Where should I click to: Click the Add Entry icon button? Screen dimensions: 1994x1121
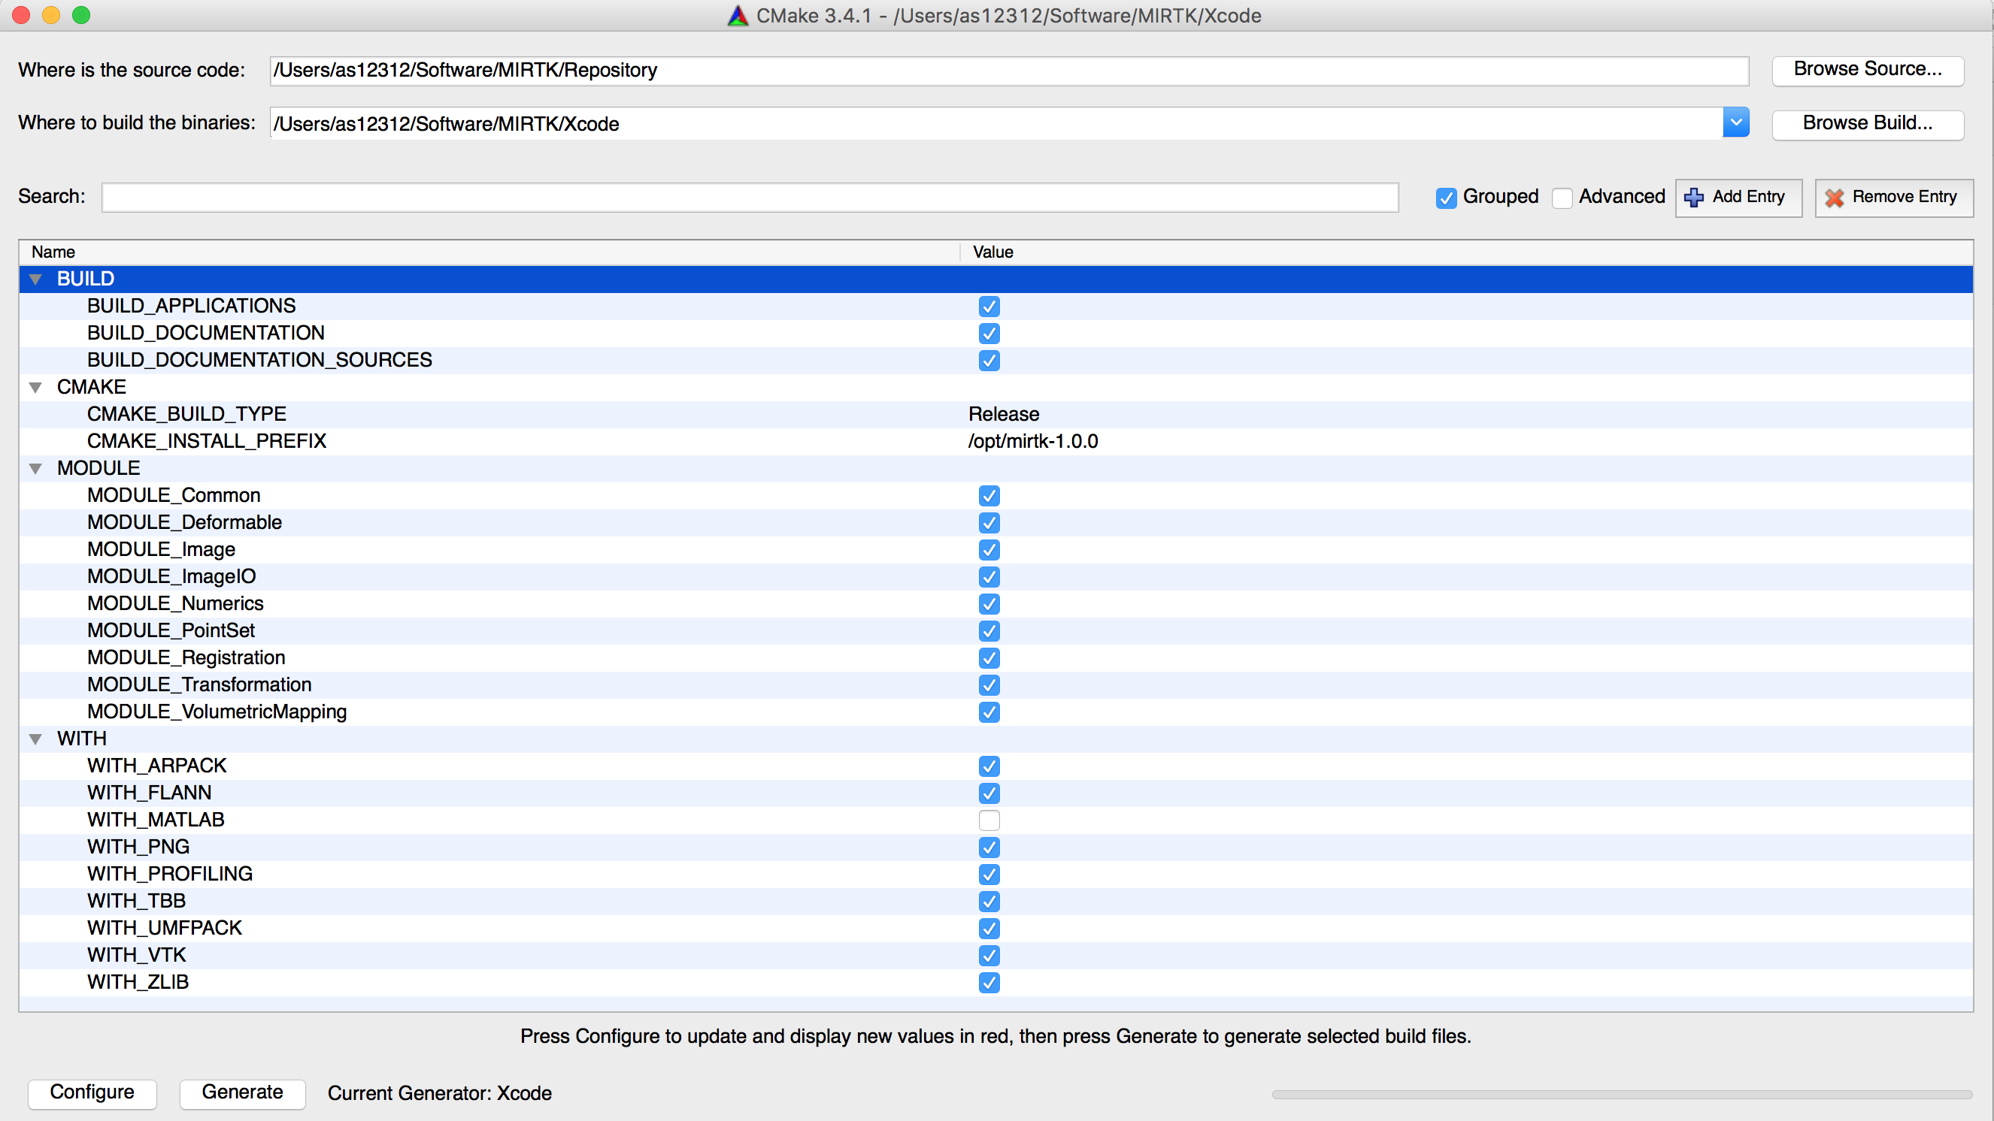click(x=1696, y=197)
